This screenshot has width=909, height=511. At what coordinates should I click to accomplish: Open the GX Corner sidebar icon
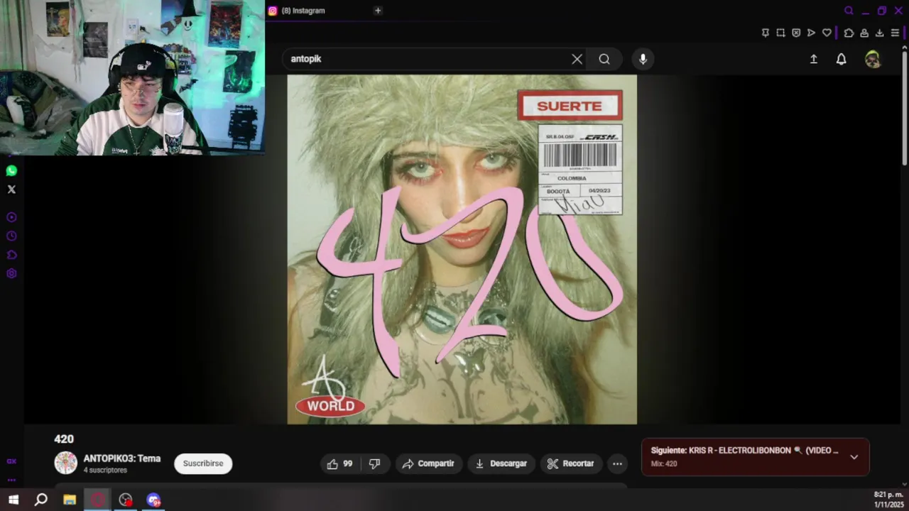[x=11, y=461]
